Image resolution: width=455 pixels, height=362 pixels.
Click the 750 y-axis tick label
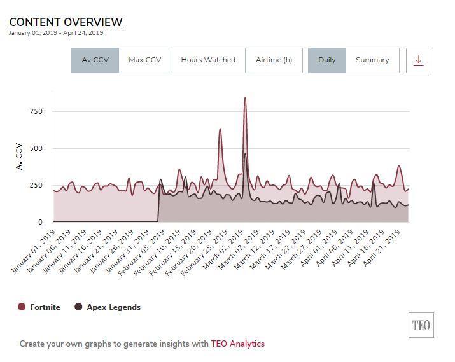36,111
